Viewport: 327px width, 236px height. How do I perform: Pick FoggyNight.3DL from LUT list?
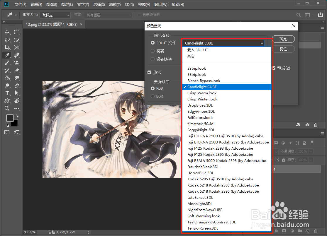(227, 130)
